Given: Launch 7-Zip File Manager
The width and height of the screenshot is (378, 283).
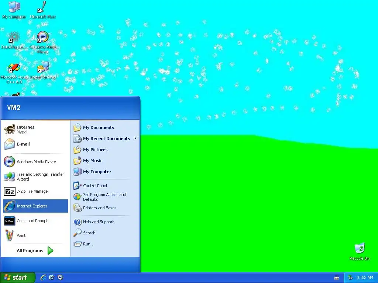Looking at the screenshot, I should coord(35,191).
